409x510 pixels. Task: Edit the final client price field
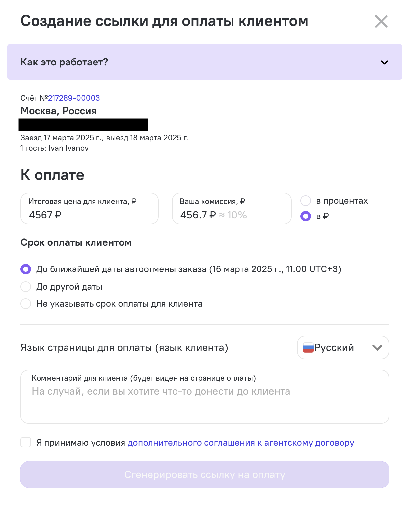click(90, 209)
